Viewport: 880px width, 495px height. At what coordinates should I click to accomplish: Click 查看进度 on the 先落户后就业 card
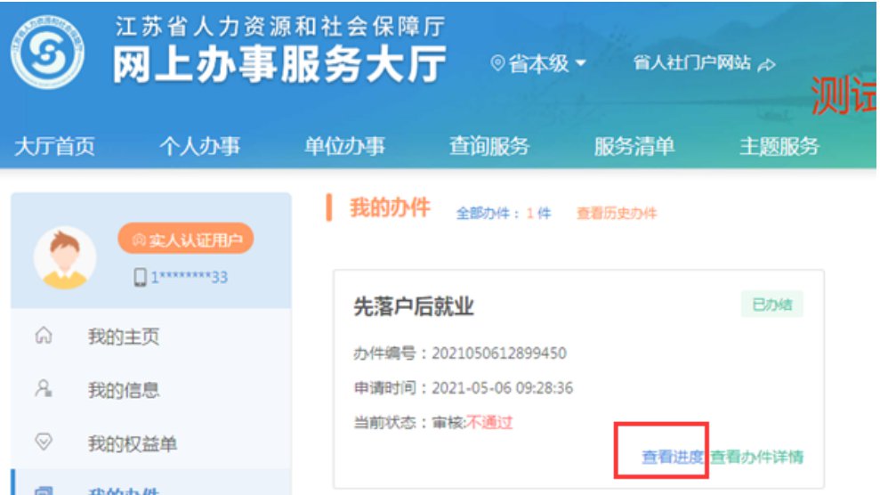coord(673,457)
